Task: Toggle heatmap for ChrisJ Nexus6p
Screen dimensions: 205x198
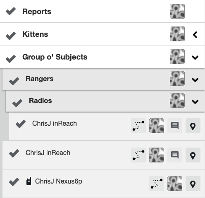Action: [x=175, y=184]
